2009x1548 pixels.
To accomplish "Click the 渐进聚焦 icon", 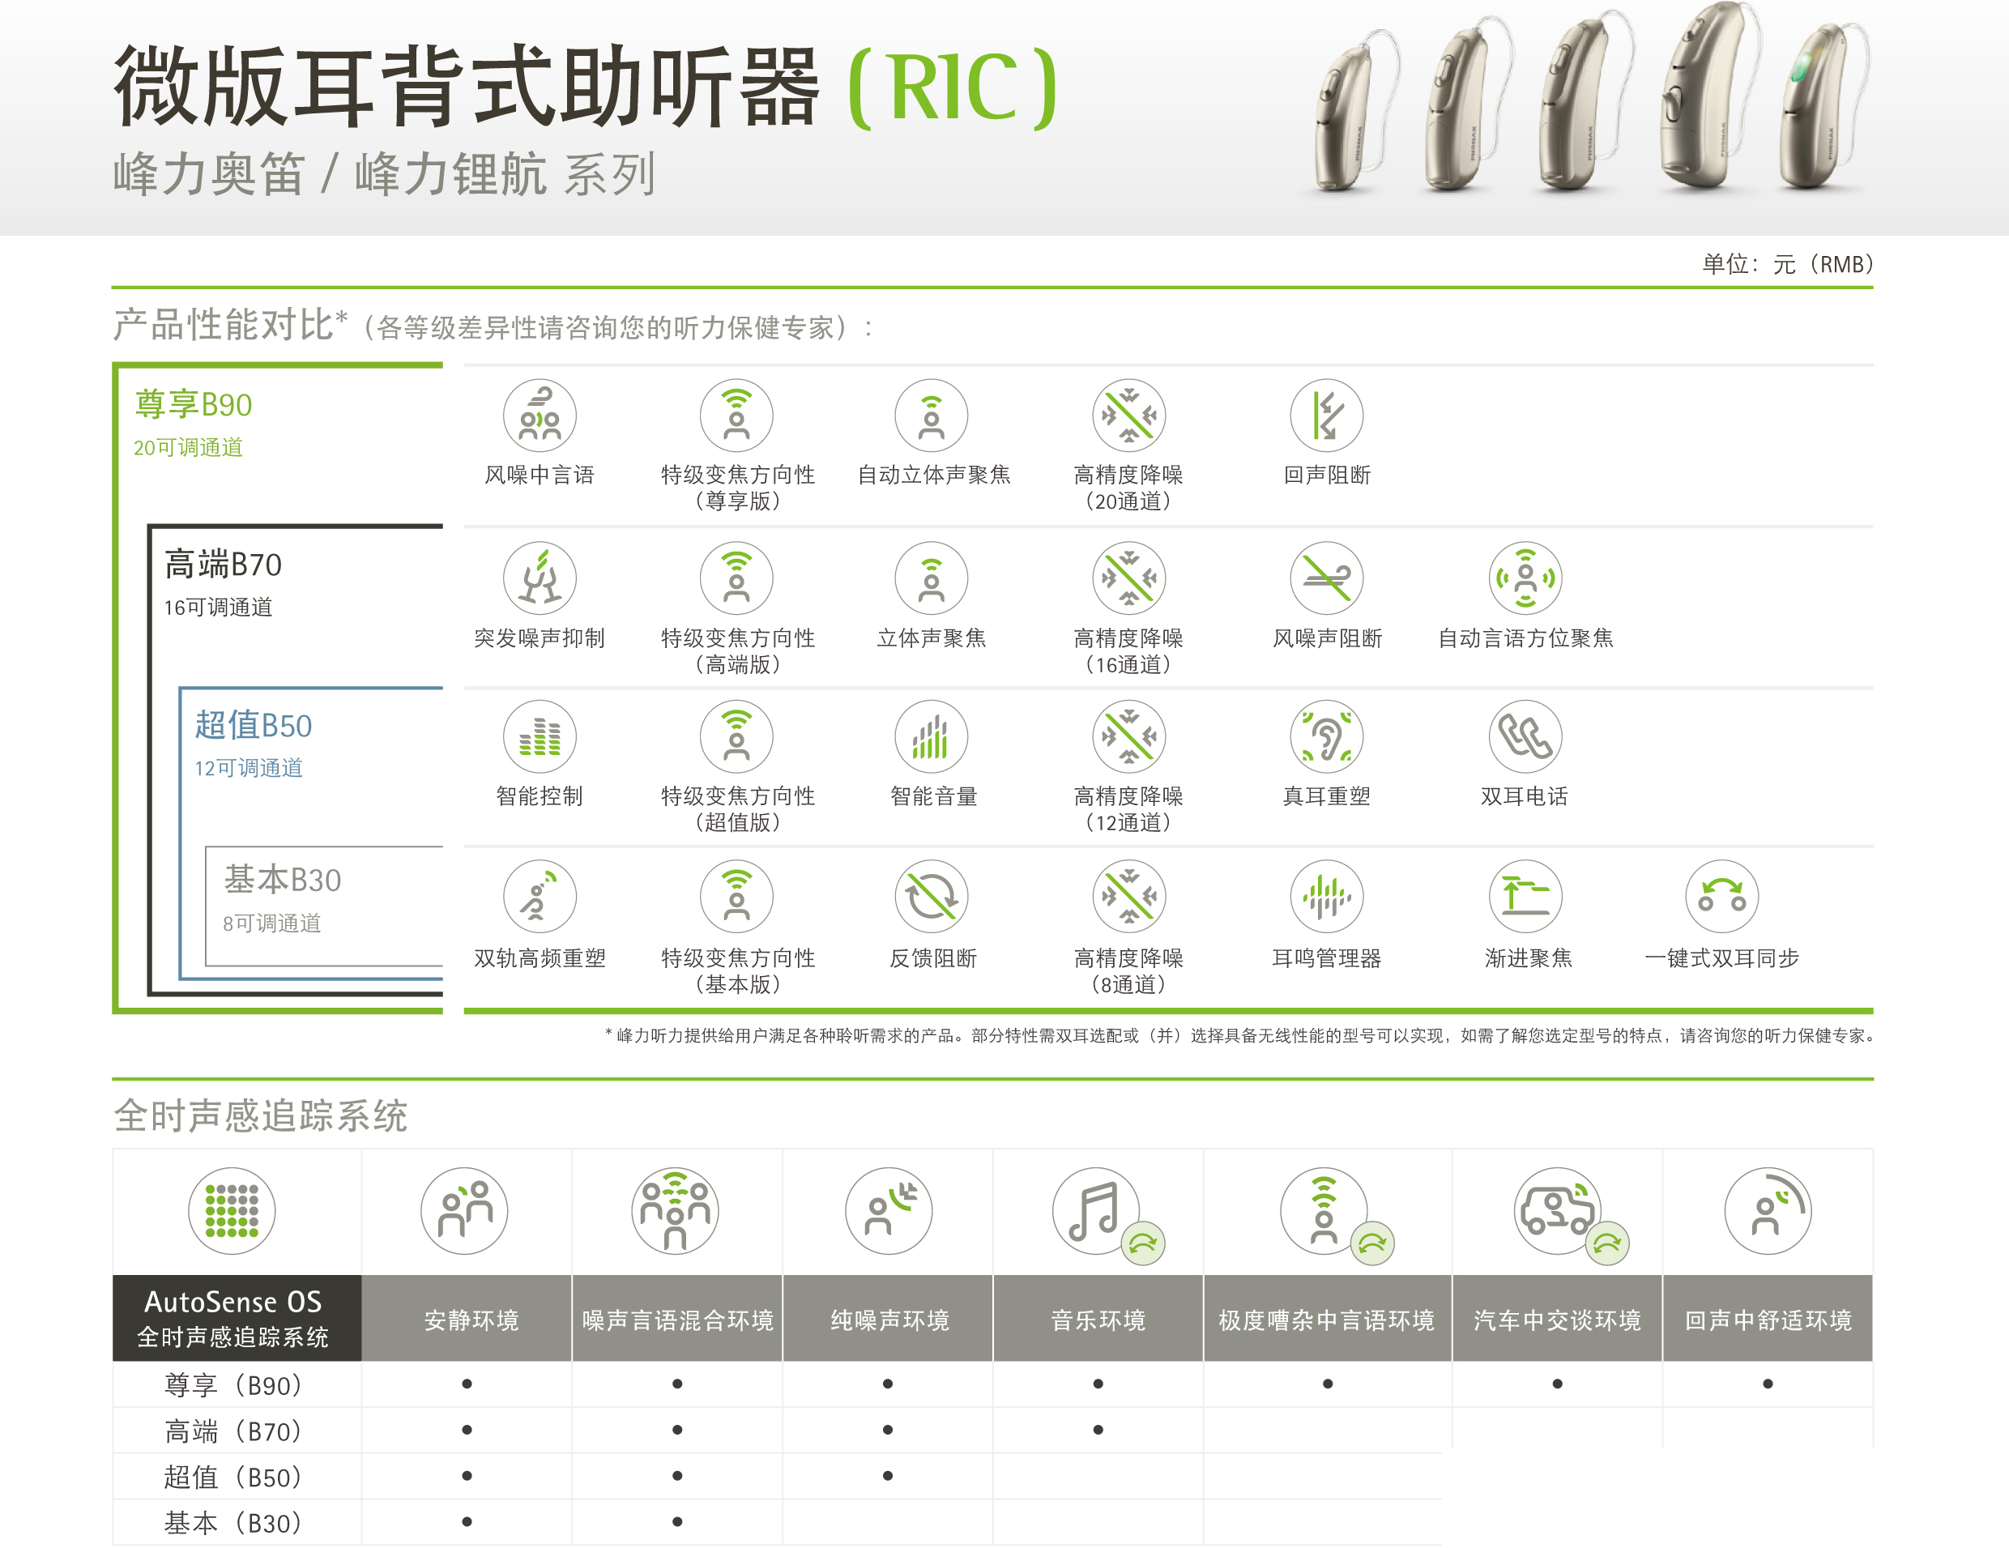I will coord(1525,896).
